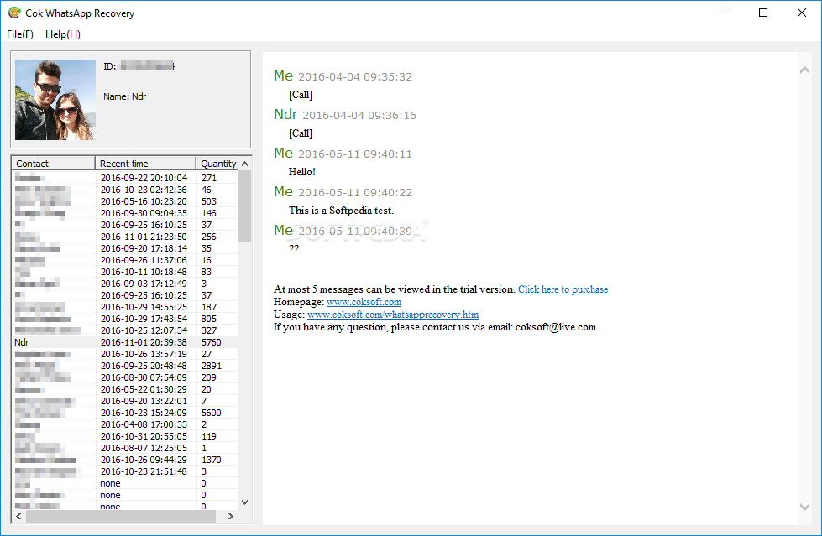
Task: Select the Ndr contact row
Action: [125, 342]
